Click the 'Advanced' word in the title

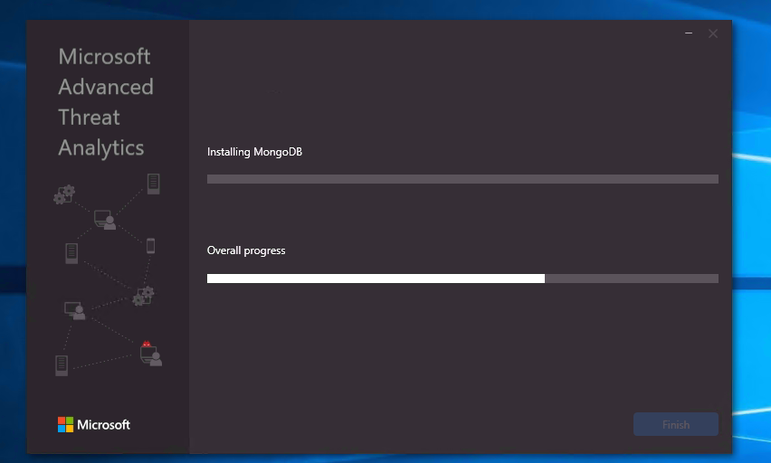coord(106,87)
